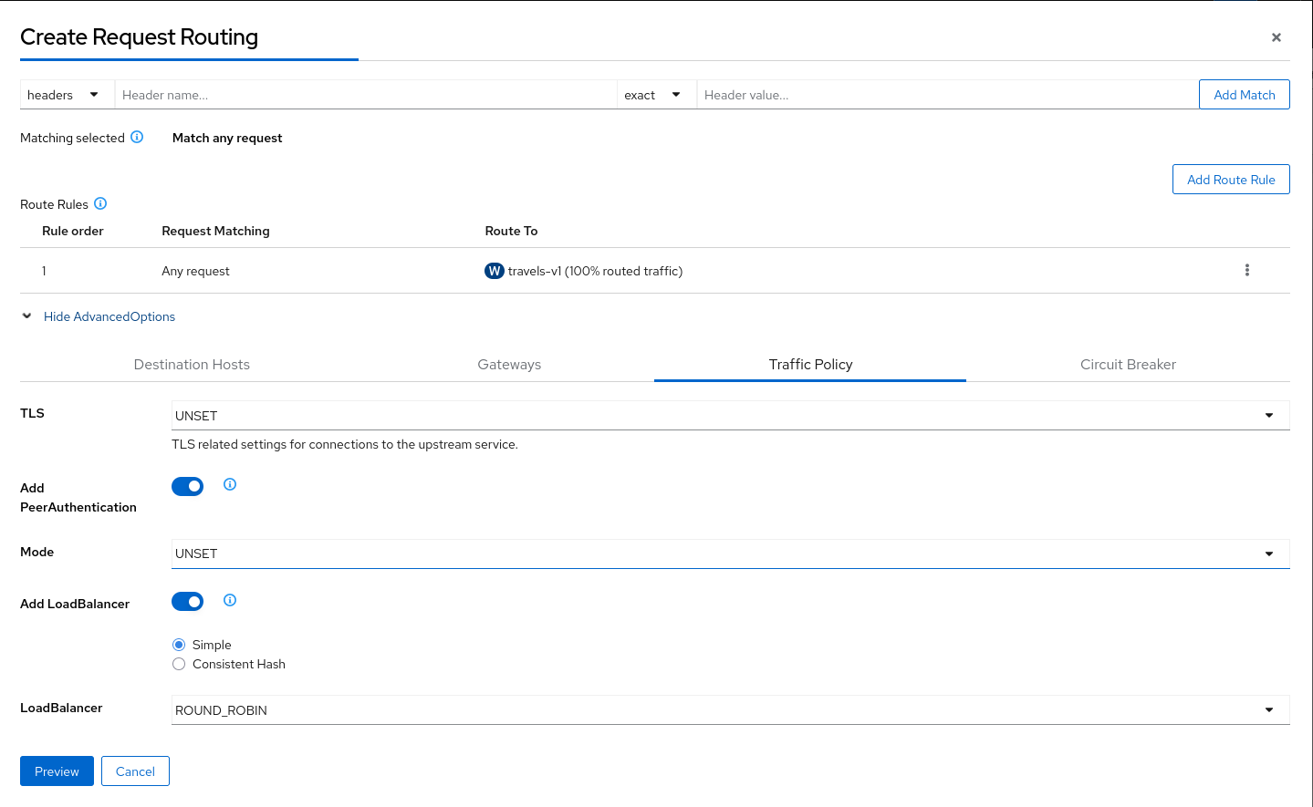
Task: Choose the Simple load balancer radio
Action: [179, 645]
